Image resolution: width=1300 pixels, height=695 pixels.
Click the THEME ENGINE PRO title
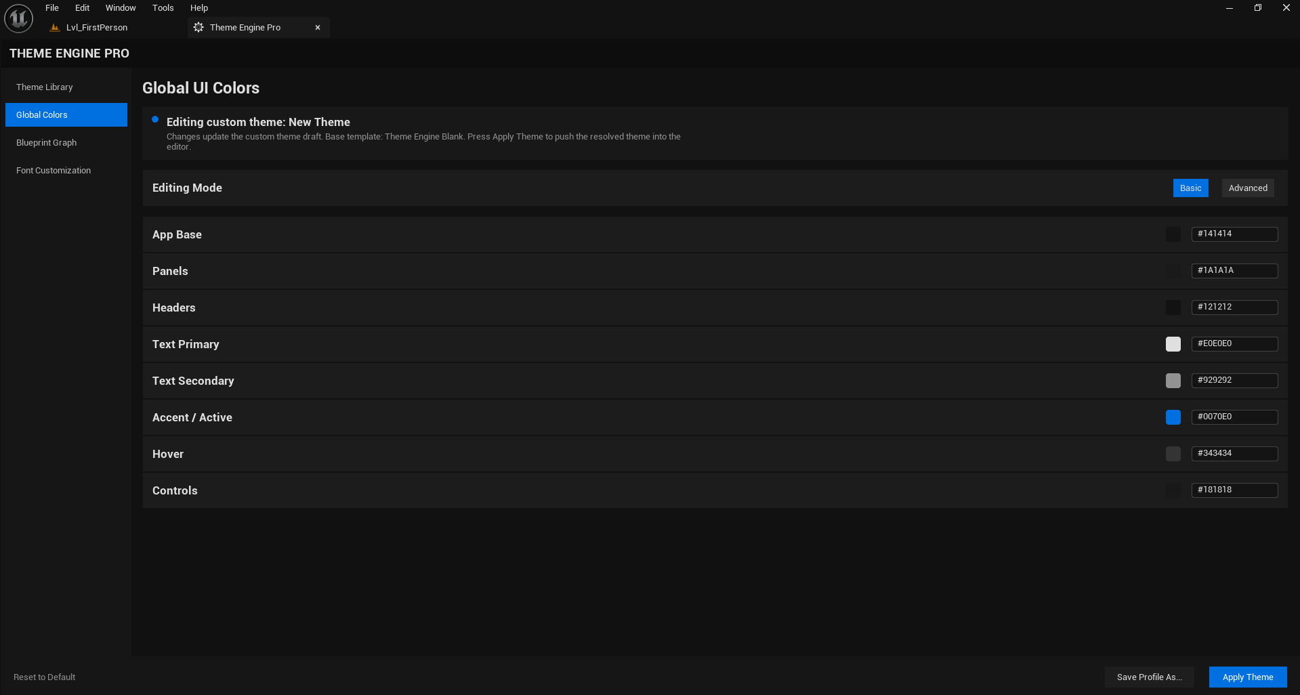[x=69, y=54]
